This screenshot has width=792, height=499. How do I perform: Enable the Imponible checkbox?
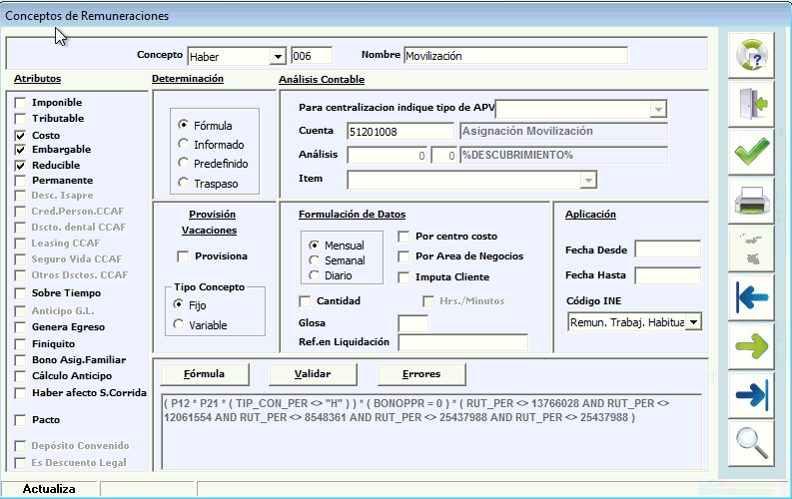(20, 103)
